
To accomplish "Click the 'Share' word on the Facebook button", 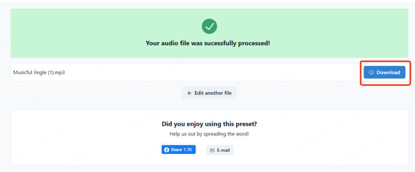I will [x=176, y=150].
